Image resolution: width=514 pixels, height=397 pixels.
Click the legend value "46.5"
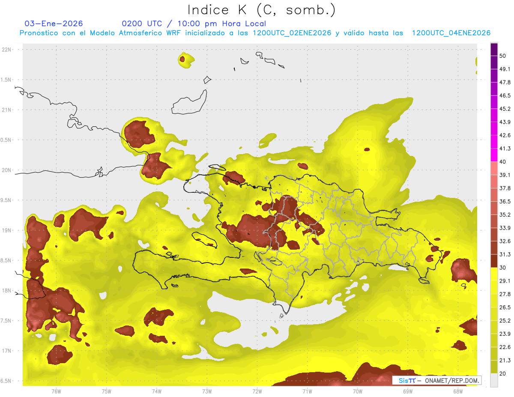coord(505,96)
